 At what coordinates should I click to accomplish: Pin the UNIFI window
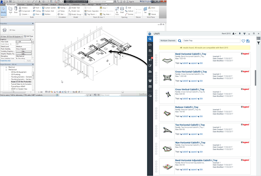click(240, 33)
